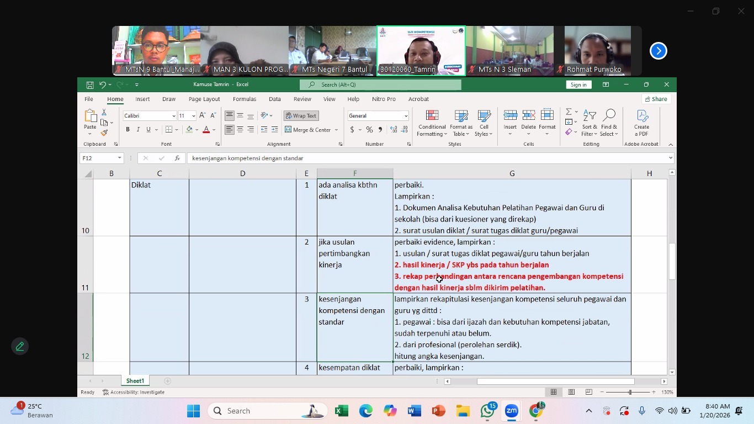Toggle Bold formatting
Image resolution: width=754 pixels, height=424 pixels.
tap(128, 130)
